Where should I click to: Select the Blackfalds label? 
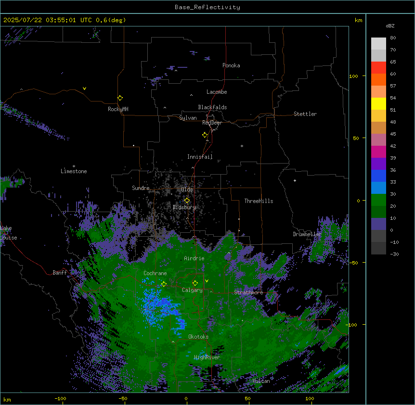point(212,107)
